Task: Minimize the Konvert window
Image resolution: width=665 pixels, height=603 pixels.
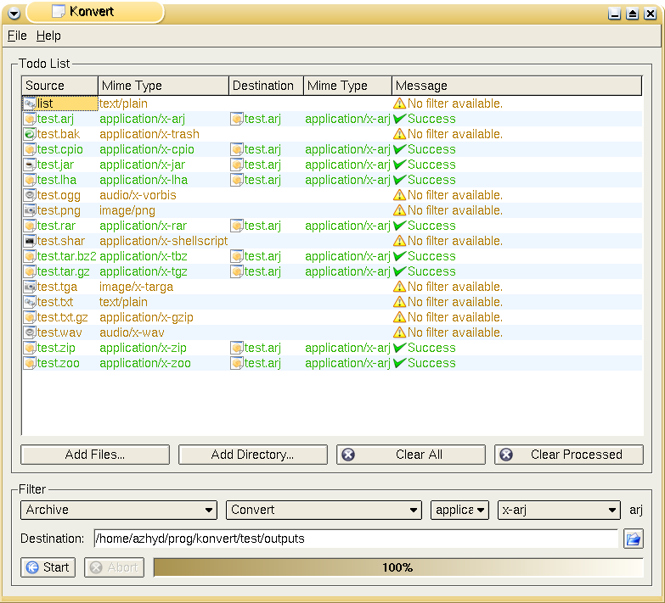Action: (x=614, y=14)
